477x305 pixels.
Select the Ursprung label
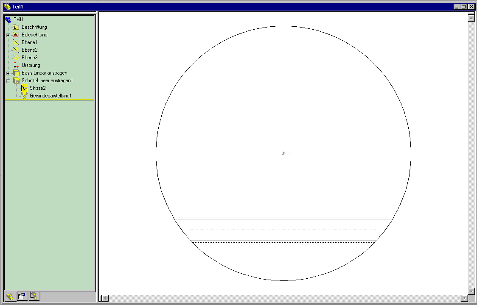(x=31, y=65)
